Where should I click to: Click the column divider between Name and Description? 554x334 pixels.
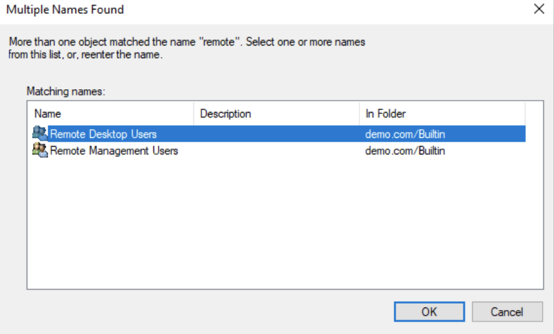(x=193, y=114)
